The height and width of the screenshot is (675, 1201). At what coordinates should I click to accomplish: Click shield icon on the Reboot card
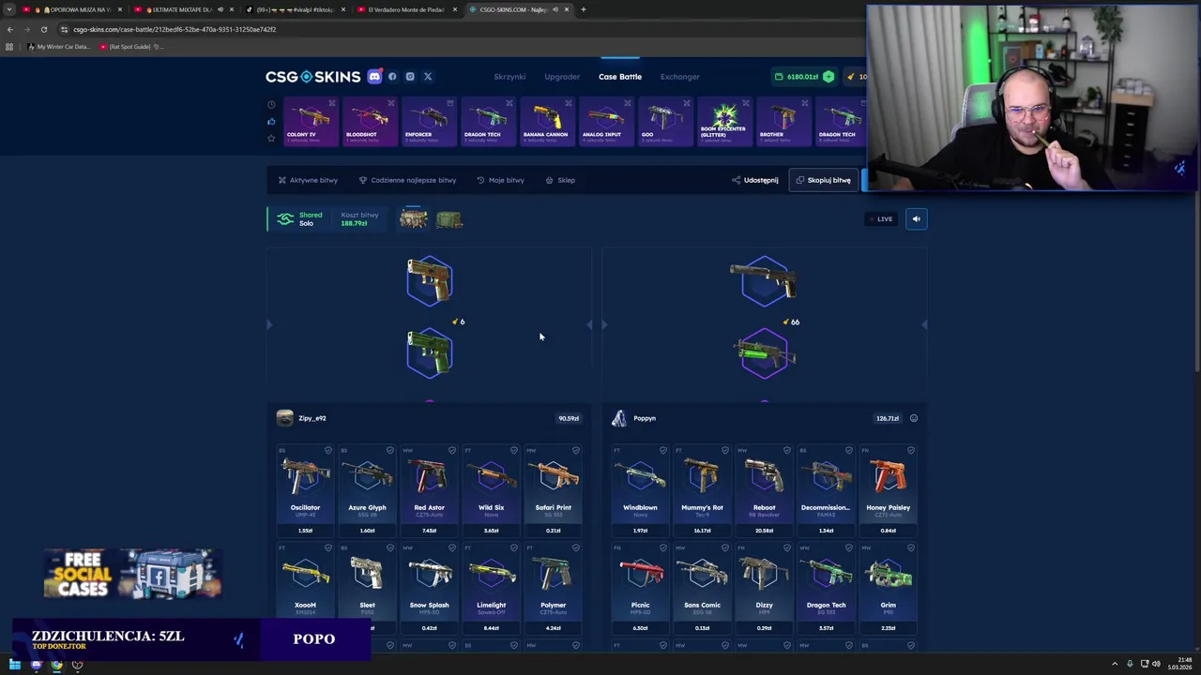point(786,450)
